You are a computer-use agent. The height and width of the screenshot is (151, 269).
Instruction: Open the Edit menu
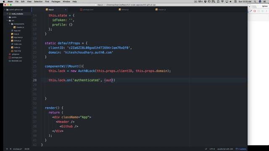click(x=23, y=2)
